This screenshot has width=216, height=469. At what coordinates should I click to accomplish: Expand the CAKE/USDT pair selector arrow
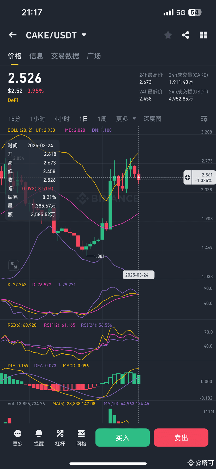click(x=84, y=35)
